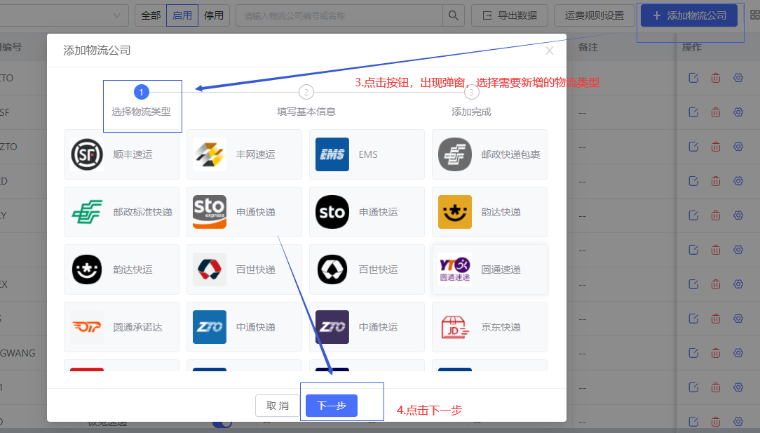Click the 取消 button
This screenshot has height=433, width=760.
click(x=277, y=406)
